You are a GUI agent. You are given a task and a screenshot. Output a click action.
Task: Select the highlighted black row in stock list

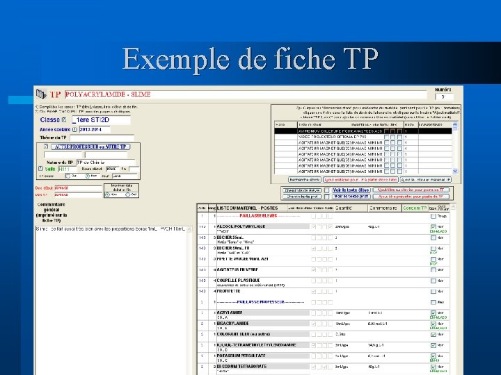363,131
